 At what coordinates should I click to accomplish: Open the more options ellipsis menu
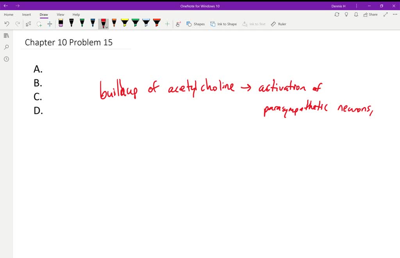[395, 14]
